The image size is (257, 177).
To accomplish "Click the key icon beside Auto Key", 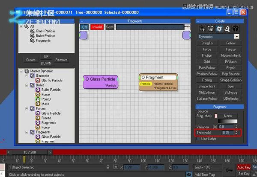I will 229,170.
